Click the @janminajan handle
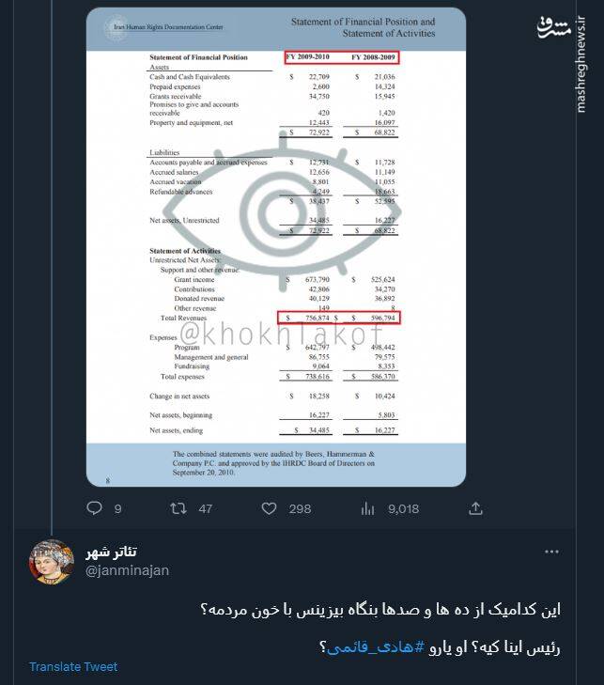 click(x=127, y=569)
